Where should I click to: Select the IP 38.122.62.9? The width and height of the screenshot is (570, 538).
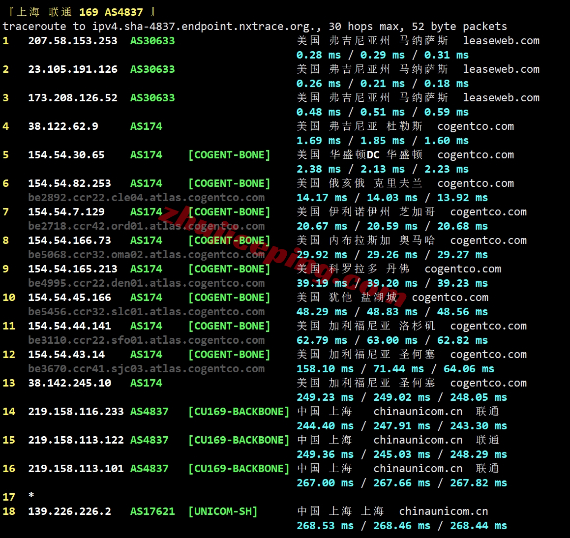pos(63,126)
